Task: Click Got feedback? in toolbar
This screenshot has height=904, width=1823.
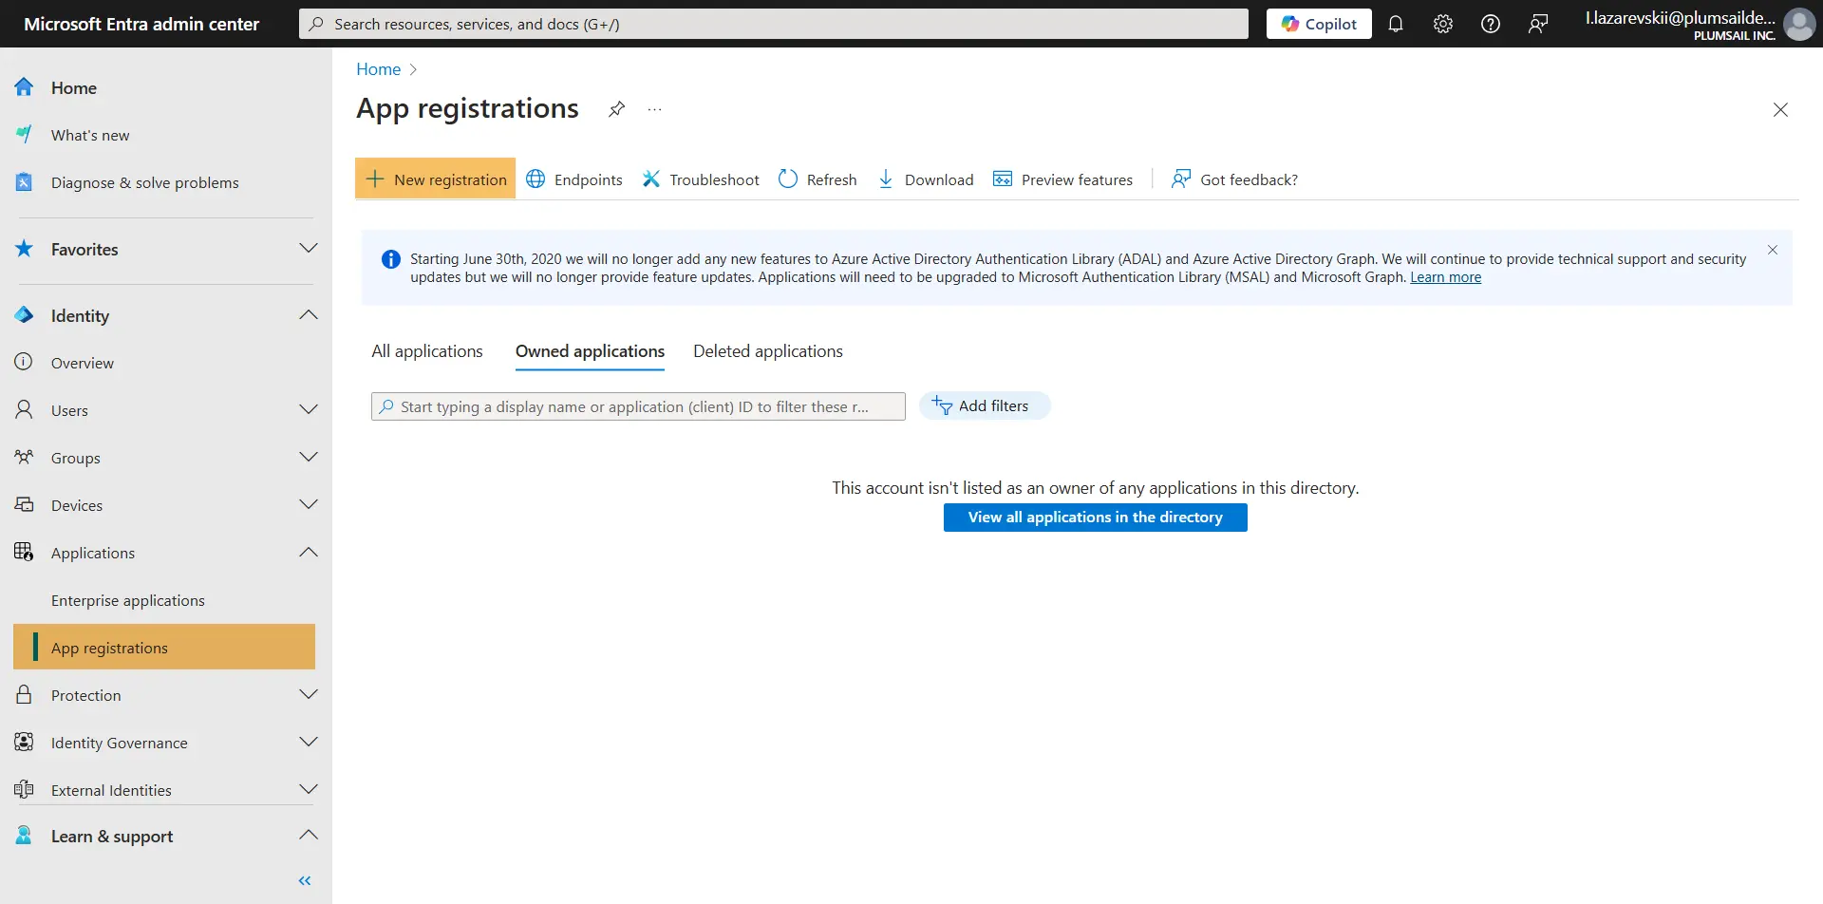Action: pos(1234,179)
